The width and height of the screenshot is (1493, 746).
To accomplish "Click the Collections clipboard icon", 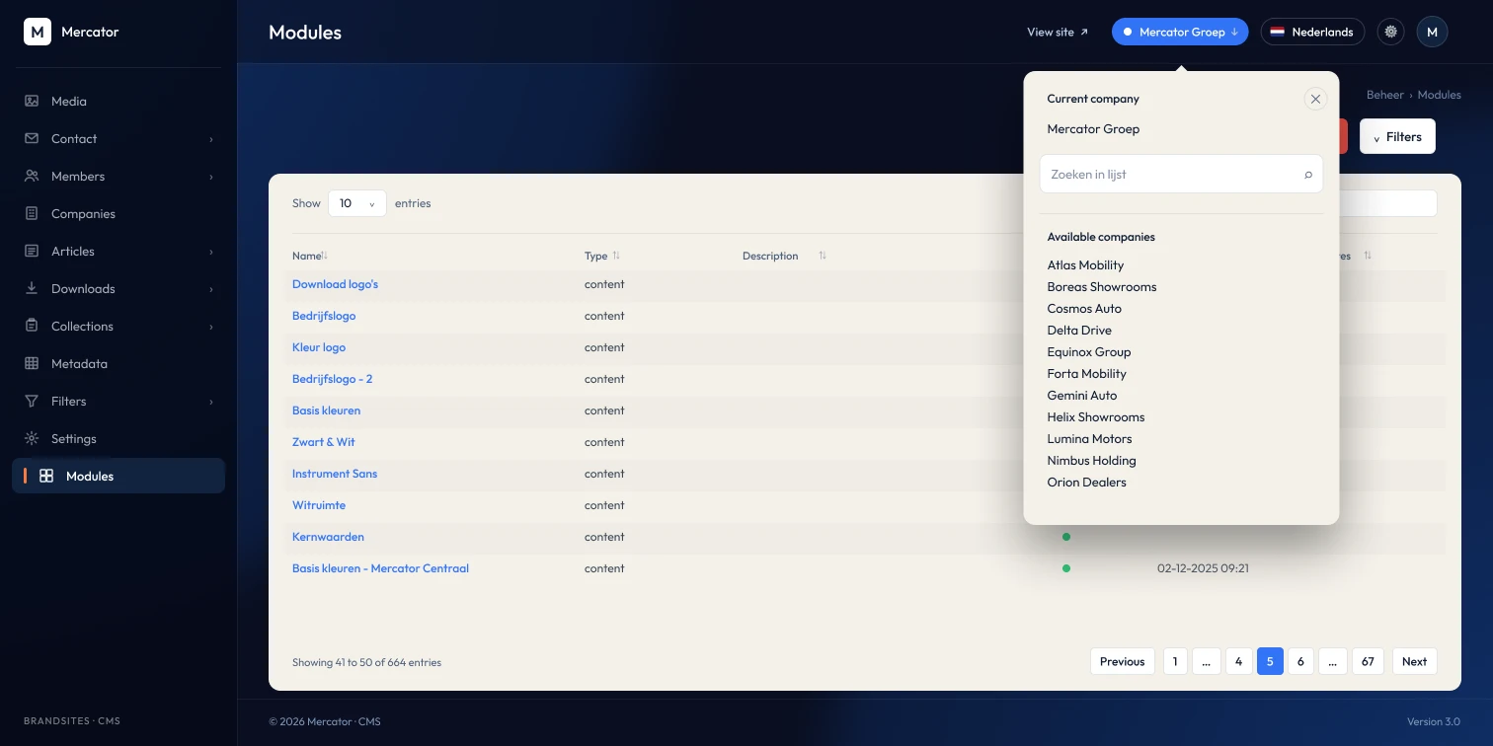I will (x=32, y=326).
